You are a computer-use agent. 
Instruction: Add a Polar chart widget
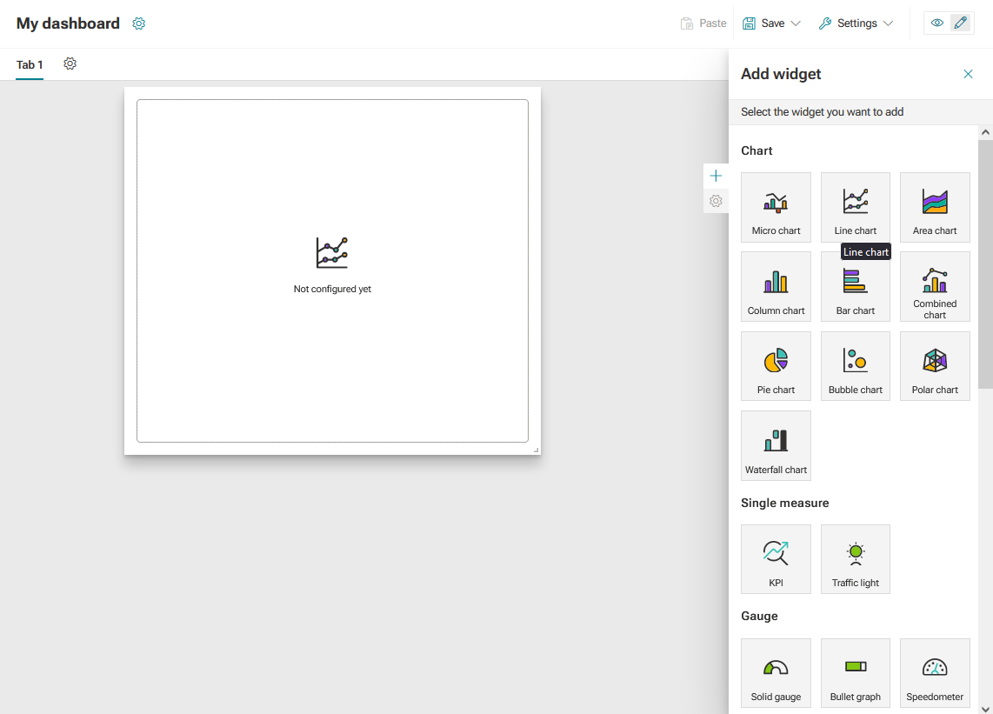[x=935, y=366]
